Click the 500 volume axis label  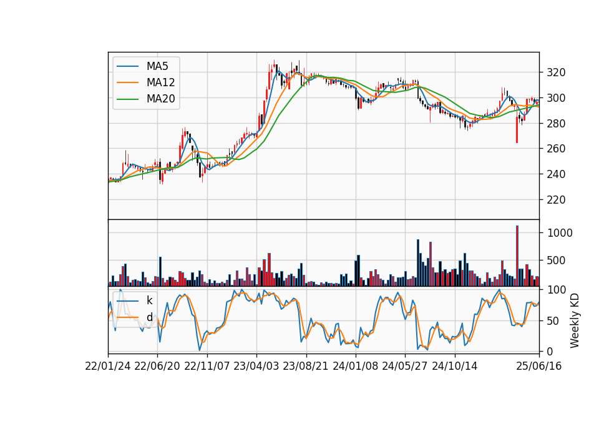556,260
